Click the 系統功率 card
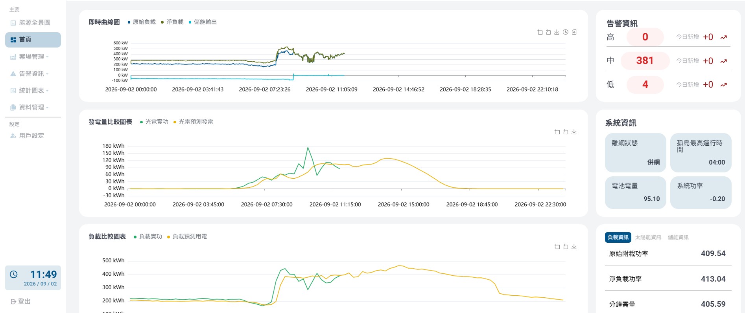 tap(701, 192)
